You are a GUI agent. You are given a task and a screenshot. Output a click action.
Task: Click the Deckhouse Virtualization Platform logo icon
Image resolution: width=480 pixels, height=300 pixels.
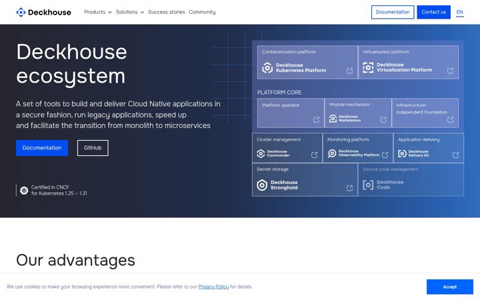(x=368, y=67)
